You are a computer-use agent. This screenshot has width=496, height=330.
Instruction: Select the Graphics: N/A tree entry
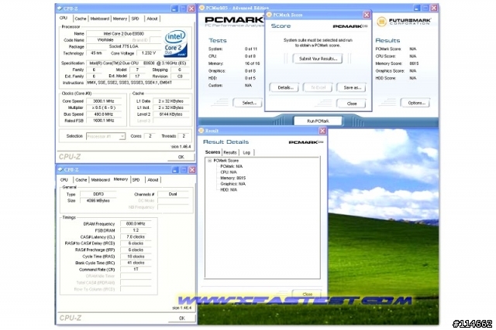coord(232,184)
